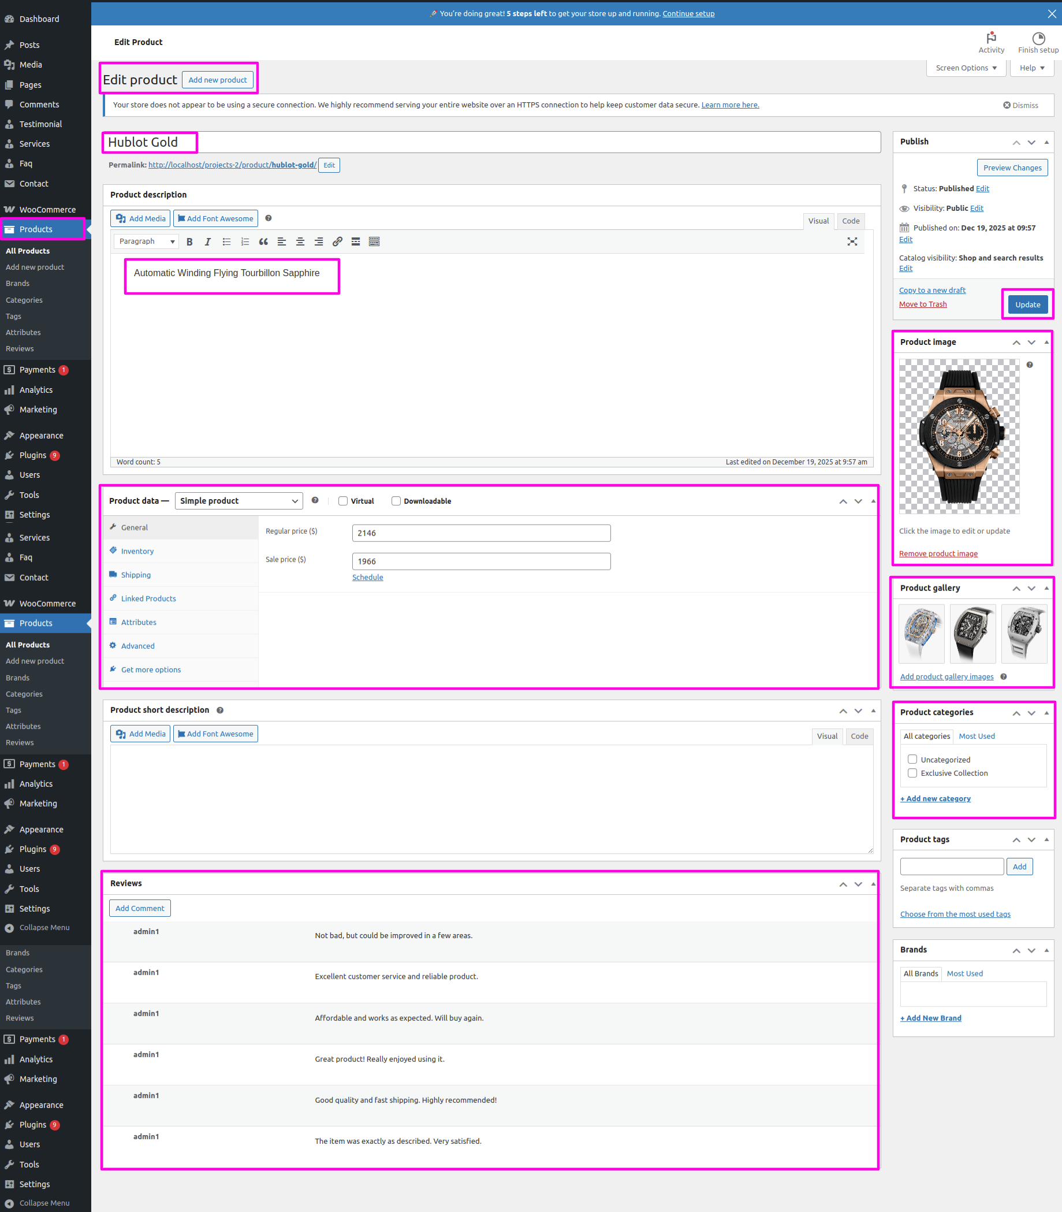Click the Hublot watch product image
Image resolution: width=1062 pixels, height=1212 pixels.
[x=958, y=436]
